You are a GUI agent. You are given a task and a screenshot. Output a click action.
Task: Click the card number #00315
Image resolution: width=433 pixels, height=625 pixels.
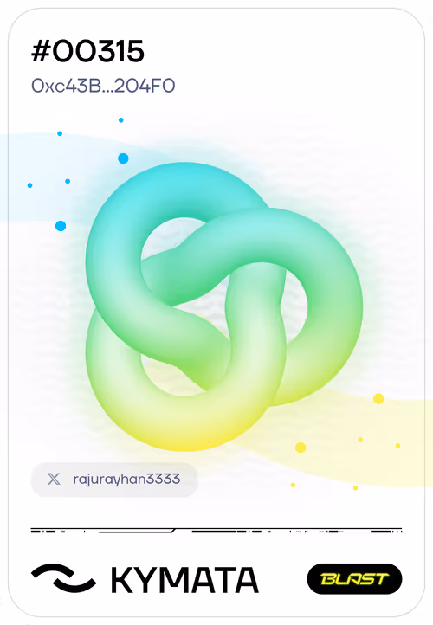(x=87, y=51)
